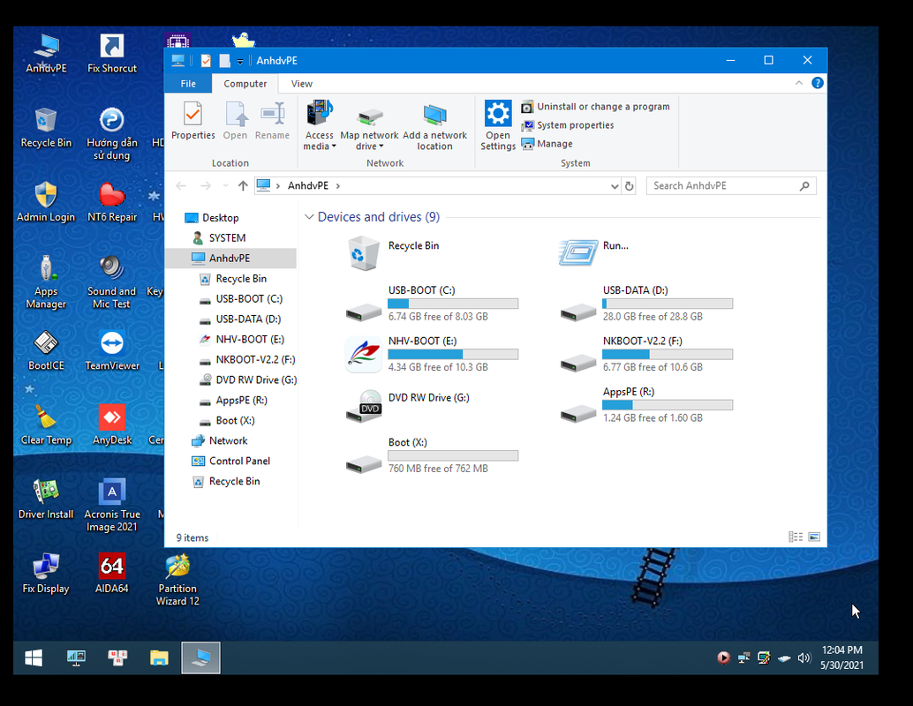Choose Add a network location
The width and height of the screenshot is (913, 706).
click(434, 127)
